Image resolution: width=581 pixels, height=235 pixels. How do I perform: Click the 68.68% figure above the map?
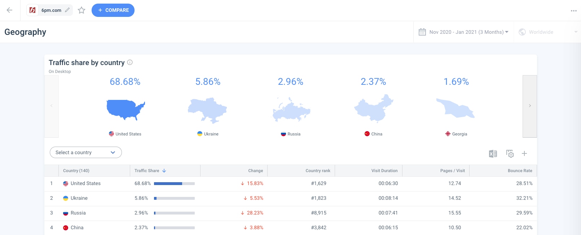125,82
